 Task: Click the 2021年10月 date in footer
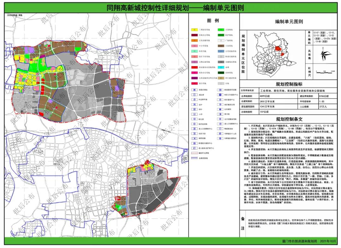[328, 241]
